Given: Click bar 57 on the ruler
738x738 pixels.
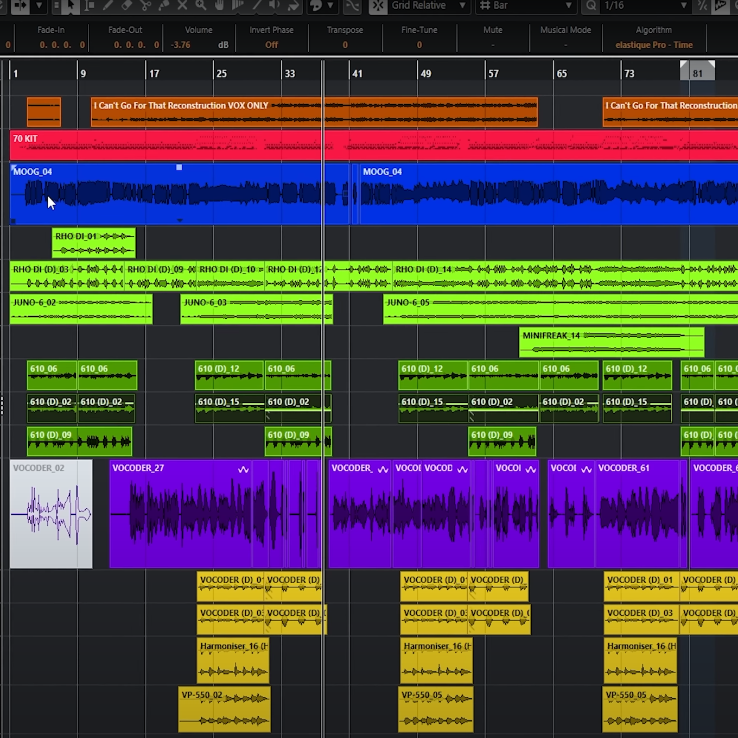Looking at the screenshot, I should [493, 73].
